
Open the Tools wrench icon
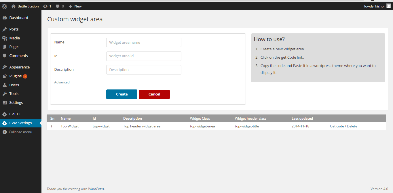coord(5,93)
